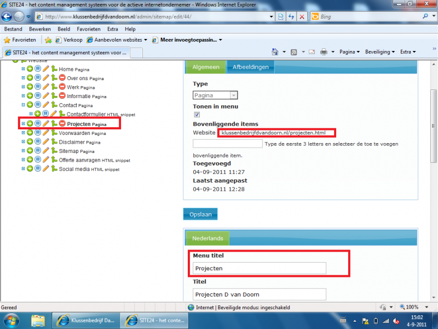Click the blue pause icon beside Voorwaarden
Screen dimensions: 438x329
click(38, 133)
